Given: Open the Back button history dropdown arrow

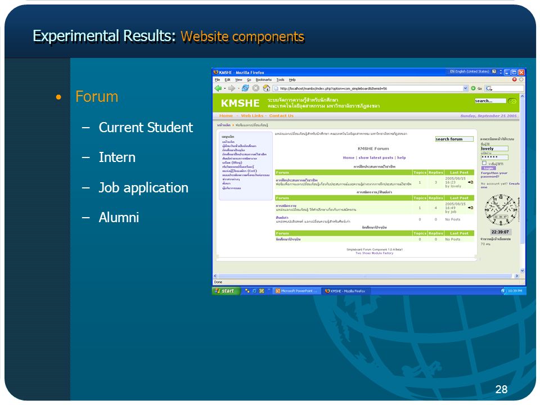Looking at the screenshot, I should pyautogui.click(x=225, y=88).
